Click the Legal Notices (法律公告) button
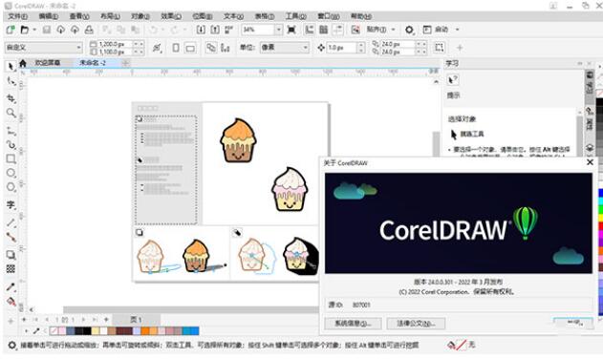Viewport: 603px width, 359px height. pos(416,324)
